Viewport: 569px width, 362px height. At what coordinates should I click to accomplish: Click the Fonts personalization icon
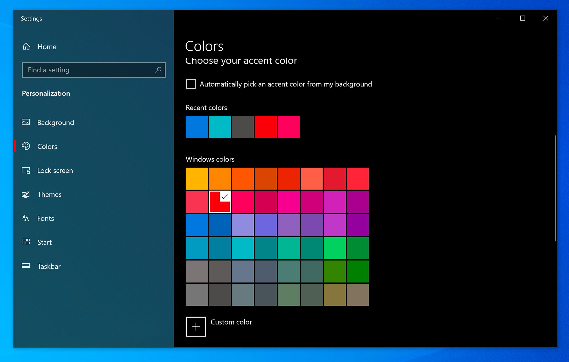click(x=27, y=218)
